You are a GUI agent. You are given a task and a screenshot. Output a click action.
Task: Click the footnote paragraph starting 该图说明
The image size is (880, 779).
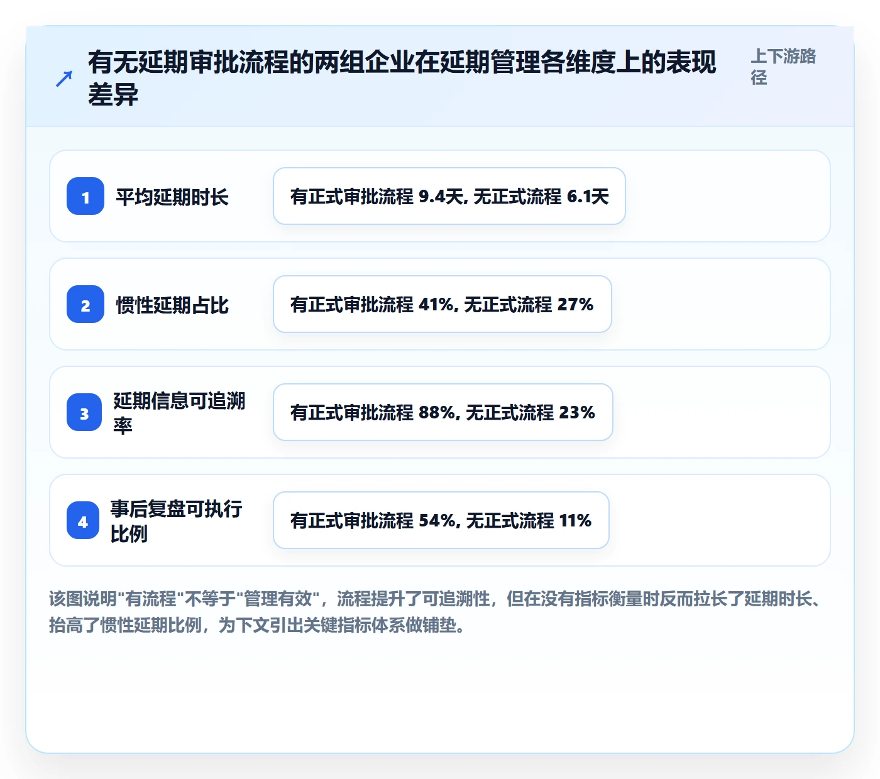click(x=435, y=612)
